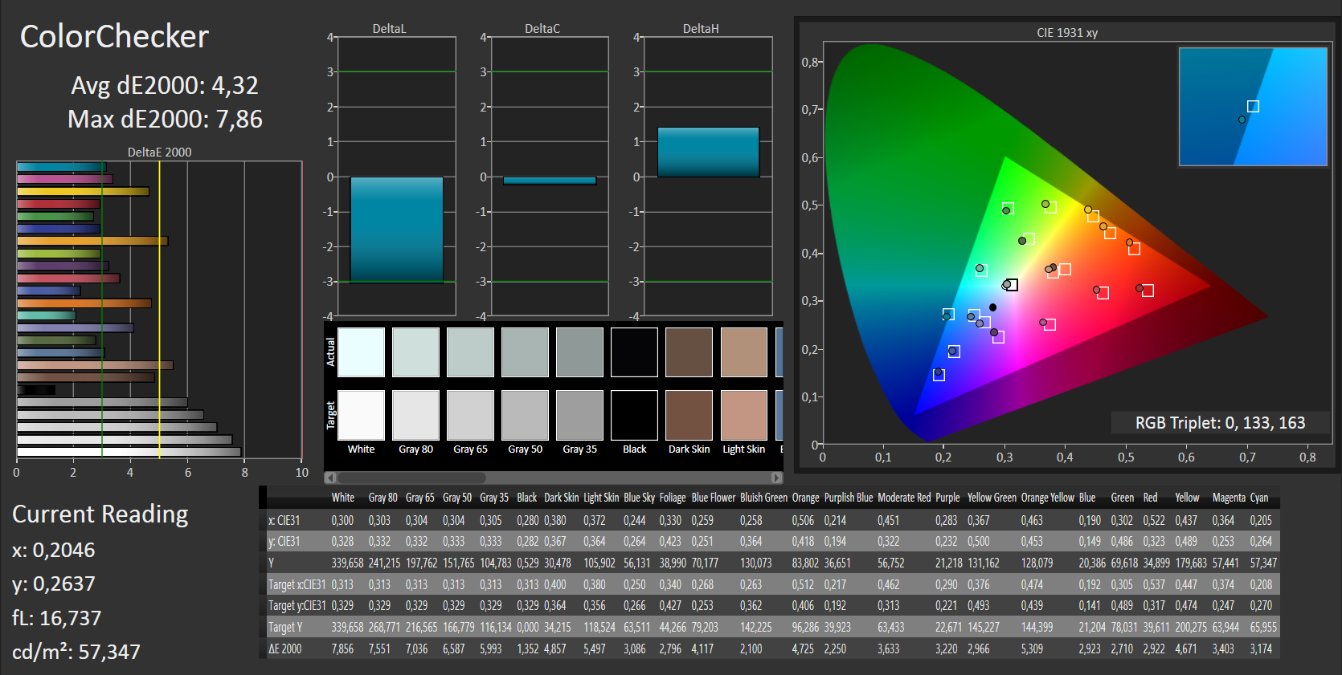Click the 'Dark Skin' column header in data table

pos(562,498)
